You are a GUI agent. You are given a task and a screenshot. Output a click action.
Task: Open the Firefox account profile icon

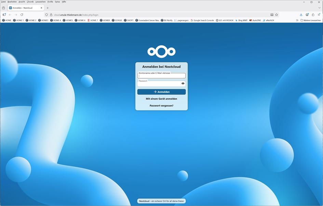307,15
